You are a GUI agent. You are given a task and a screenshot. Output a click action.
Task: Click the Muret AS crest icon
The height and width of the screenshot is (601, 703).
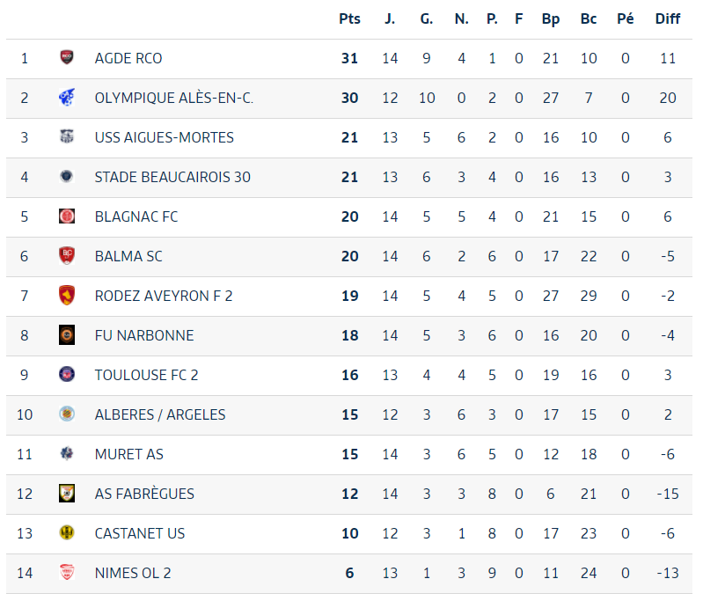67,453
